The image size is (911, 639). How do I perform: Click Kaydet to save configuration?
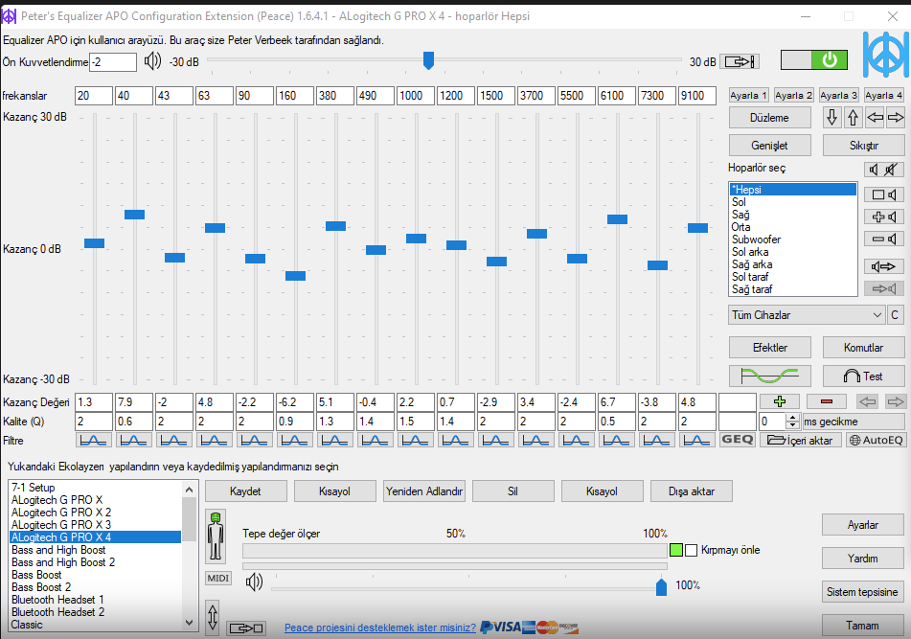coord(246,491)
